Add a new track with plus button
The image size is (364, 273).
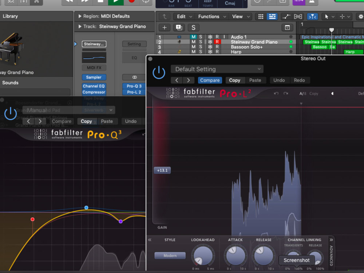click(165, 28)
